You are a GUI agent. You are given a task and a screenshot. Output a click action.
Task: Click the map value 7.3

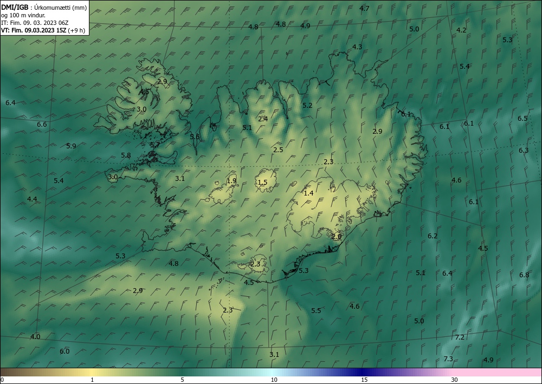point(448,359)
